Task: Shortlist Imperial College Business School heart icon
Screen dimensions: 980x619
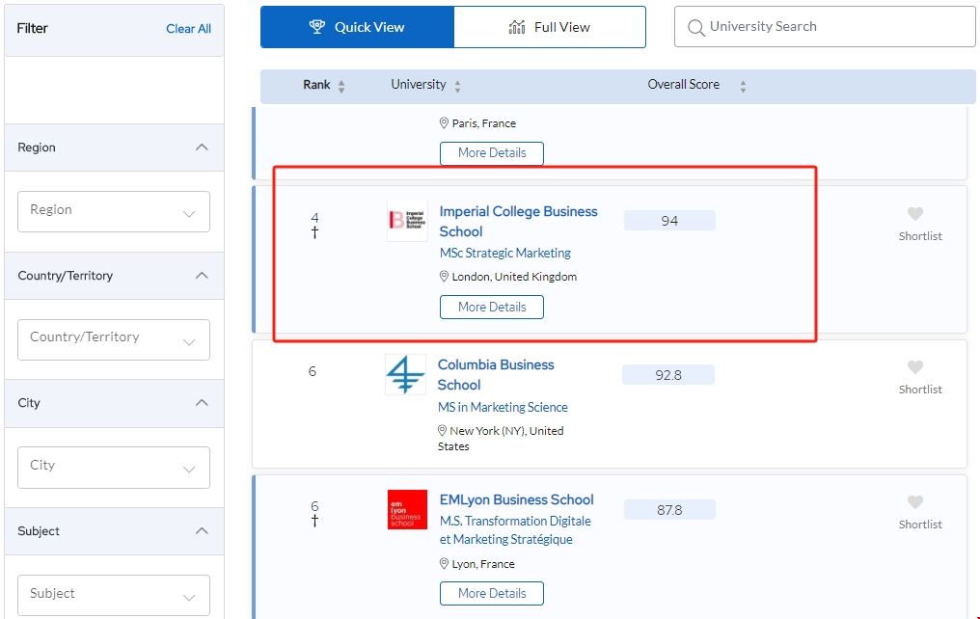Action: [914, 214]
